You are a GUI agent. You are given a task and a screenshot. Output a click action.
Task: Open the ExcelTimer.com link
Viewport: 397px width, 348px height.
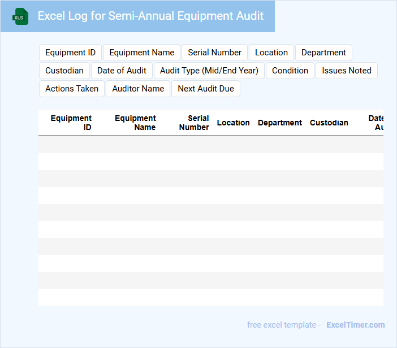coord(355,325)
